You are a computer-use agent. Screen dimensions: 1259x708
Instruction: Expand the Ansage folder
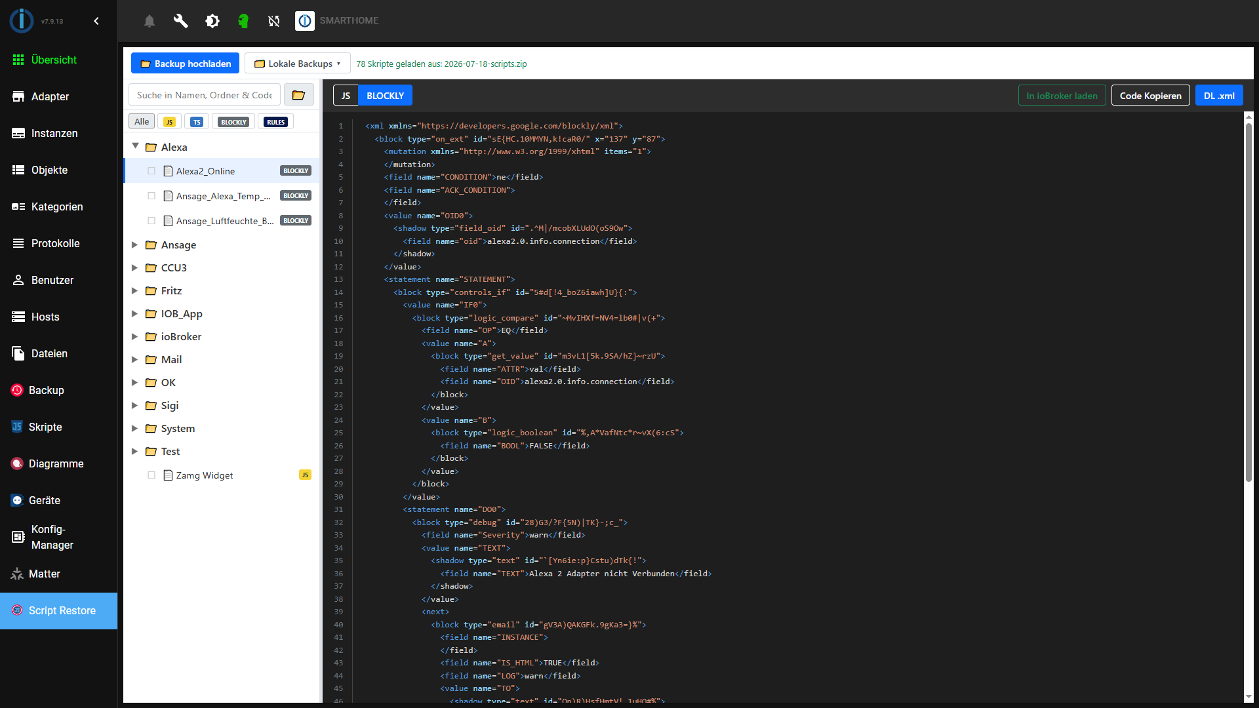(134, 245)
